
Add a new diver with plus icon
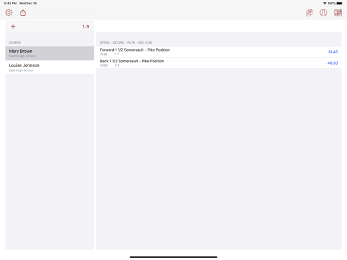[x=13, y=27]
